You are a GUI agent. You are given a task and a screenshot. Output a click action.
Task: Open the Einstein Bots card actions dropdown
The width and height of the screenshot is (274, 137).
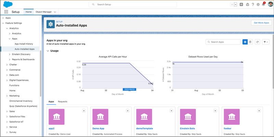point(215,111)
